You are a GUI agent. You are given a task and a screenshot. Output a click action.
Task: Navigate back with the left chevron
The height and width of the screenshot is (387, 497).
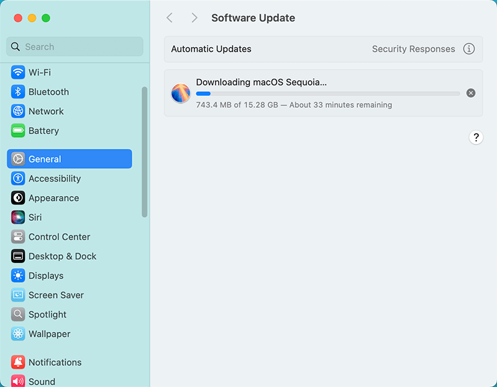(170, 17)
